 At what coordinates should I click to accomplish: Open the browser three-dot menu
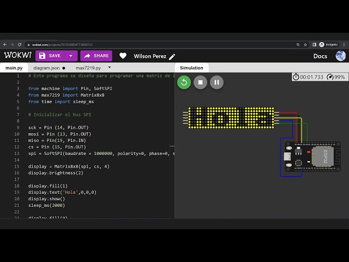[x=344, y=45]
